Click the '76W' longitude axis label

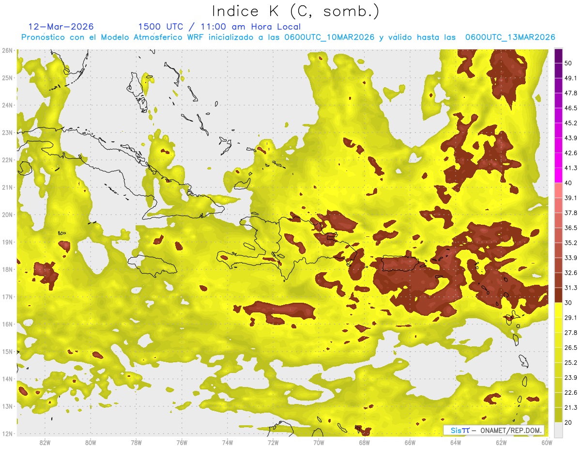coord(182,442)
